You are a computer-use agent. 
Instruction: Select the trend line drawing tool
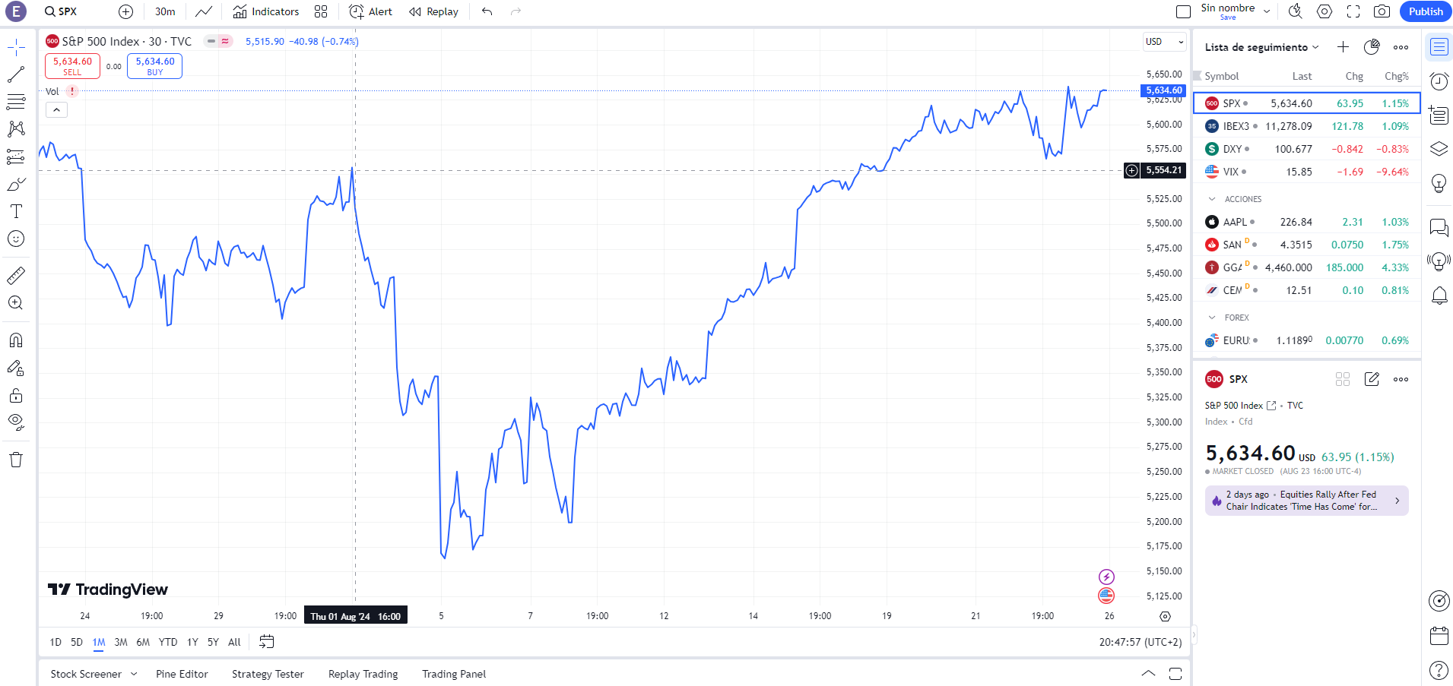(x=16, y=74)
